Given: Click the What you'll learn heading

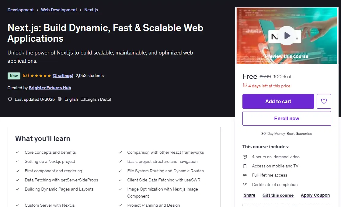Looking at the screenshot, I should (43, 139).
